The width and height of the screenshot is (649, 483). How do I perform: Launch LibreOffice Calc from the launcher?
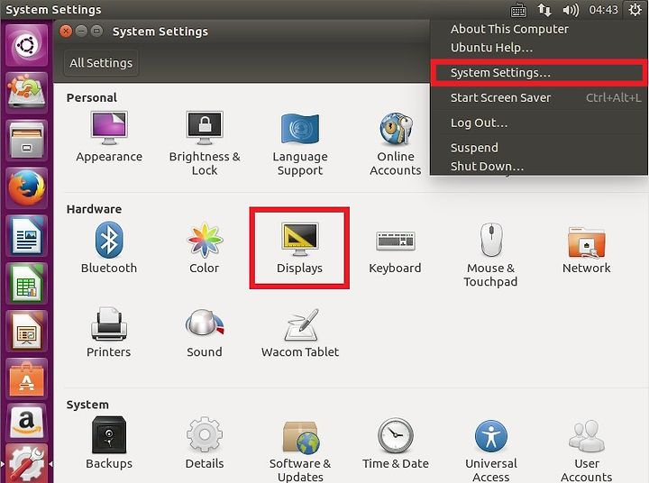pos(27,284)
